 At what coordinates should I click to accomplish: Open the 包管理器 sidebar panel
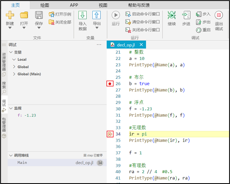coord(4,127)
